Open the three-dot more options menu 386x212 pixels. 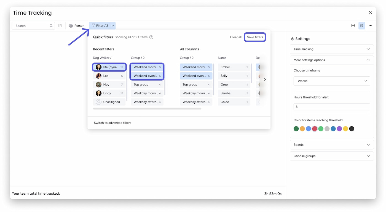[x=370, y=25]
